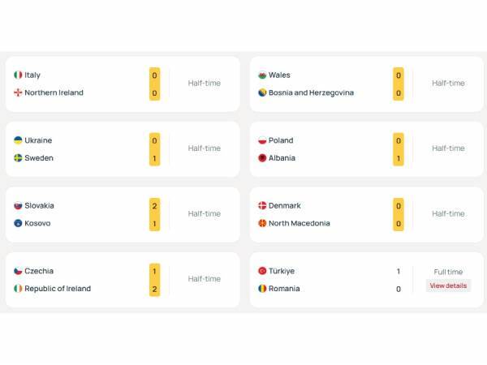Click the Northern Ireland flag icon

click(18, 92)
